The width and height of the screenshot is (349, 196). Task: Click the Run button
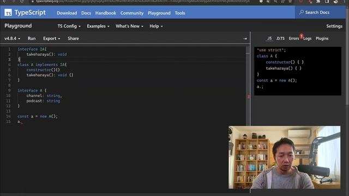[x=32, y=39]
